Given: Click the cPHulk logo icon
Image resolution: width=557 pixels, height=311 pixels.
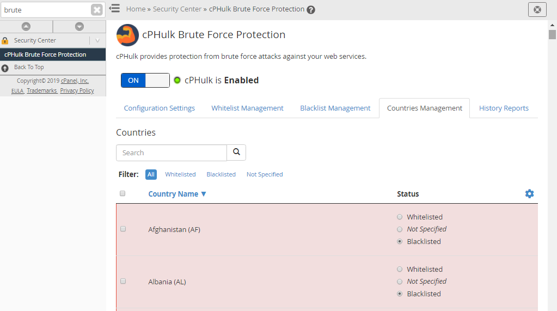Looking at the screenshot, I should (127, 35).
